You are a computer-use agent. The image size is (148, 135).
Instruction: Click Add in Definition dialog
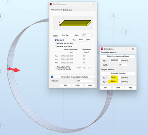pos(106,88)
